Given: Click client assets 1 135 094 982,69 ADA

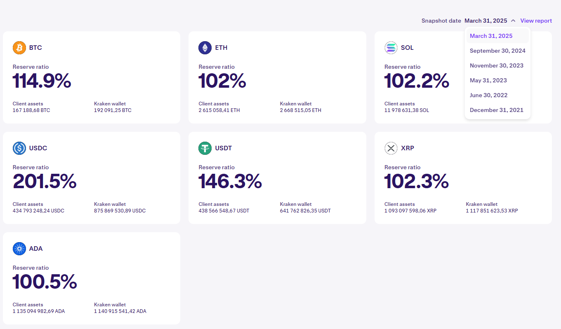Looking at the screenshot, I should [x=39, y=311].
